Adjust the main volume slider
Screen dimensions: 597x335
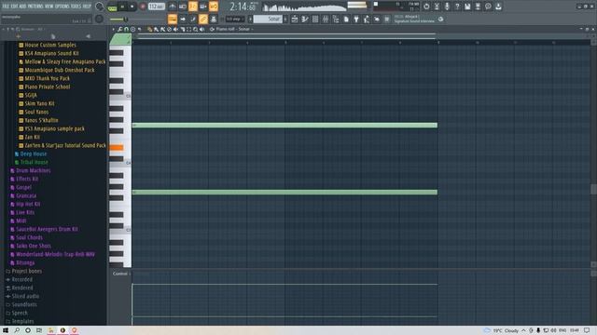[126, 19]
